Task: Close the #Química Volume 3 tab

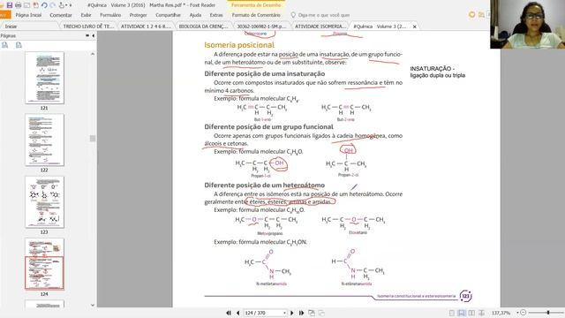Action: (x=414, y=26)
